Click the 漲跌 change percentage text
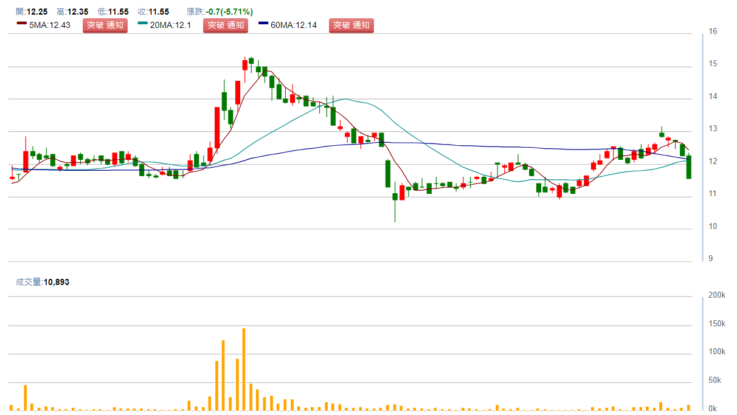This screenshot has height=415, width=737. 220,12
